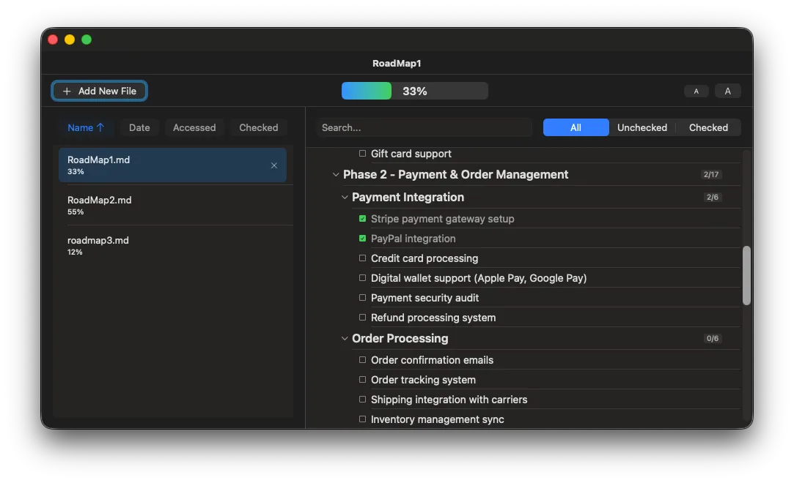Click the Add New File button
Screen dimensions: 794x483
(x=99, y=91)
